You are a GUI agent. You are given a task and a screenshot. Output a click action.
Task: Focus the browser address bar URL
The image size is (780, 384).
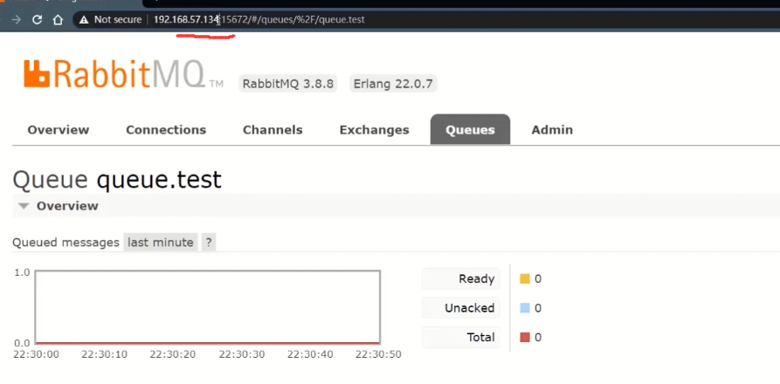point(259,19)
